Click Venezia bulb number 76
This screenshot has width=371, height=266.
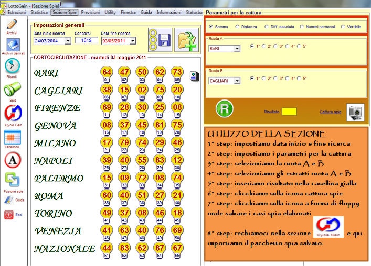tap(160, 230)
